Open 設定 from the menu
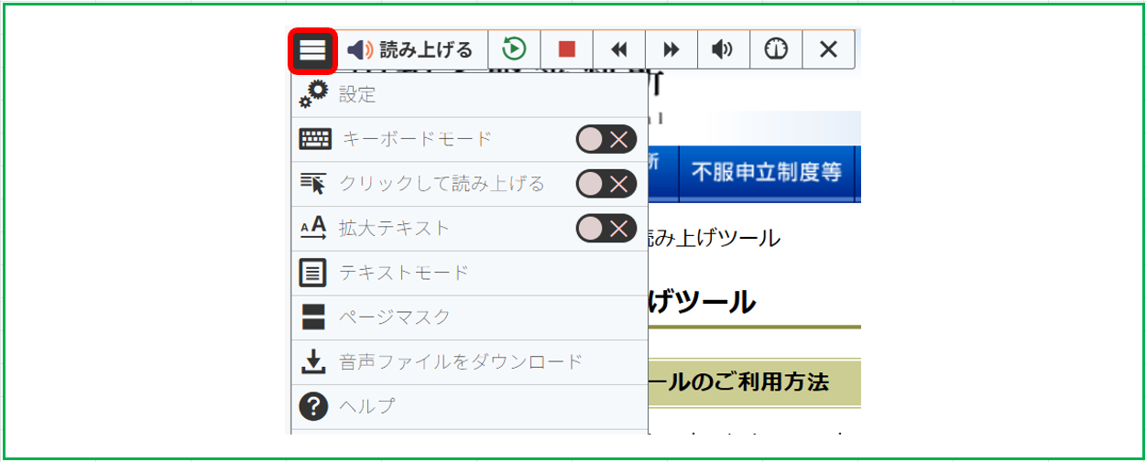The image size is (1146, 462). tap(357, 94)
